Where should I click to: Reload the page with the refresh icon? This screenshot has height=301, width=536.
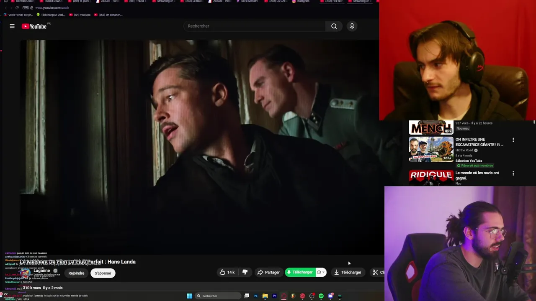tap(17, 8)
